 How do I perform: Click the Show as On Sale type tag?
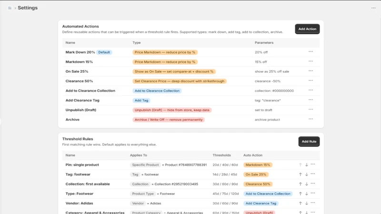[174, 72]
